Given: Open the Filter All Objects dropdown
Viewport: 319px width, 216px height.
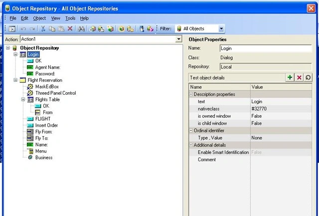Looking at the screenshot, I should click(x=221, y=29).
